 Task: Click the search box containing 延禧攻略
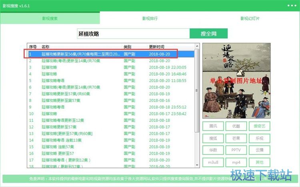(132, 34)
